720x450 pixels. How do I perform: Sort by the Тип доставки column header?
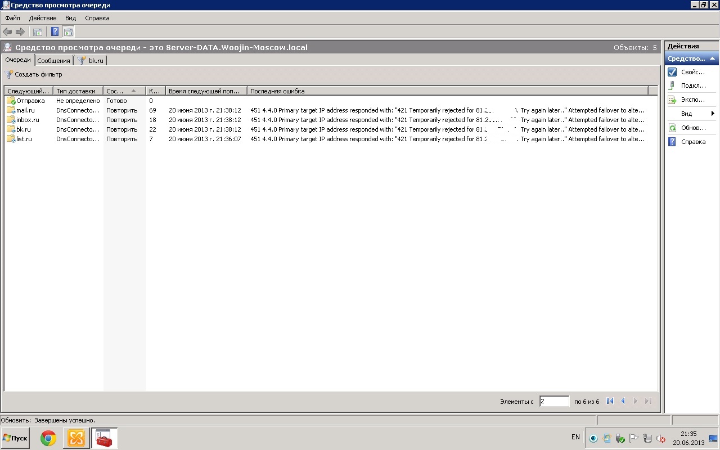tap(78, 91)
